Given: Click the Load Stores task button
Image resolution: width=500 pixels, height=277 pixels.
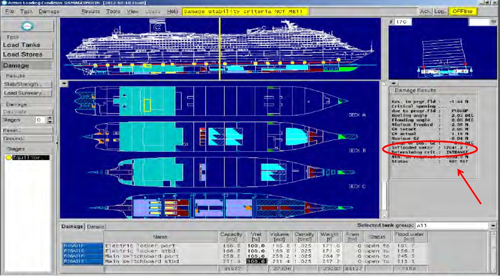Looking at the screenshot, I should point(27,54).
